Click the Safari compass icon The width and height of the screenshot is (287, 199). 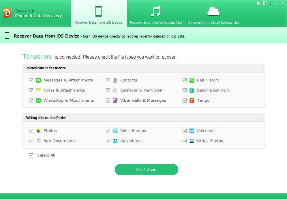point(192,90)
